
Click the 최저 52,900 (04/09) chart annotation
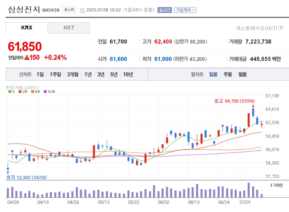(27, 178)
